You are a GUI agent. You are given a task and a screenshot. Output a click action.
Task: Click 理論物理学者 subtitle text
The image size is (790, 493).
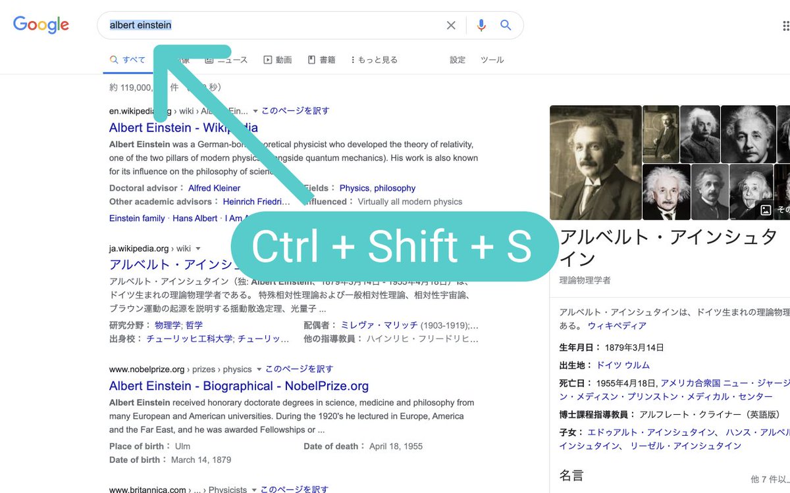click(585, 280)
